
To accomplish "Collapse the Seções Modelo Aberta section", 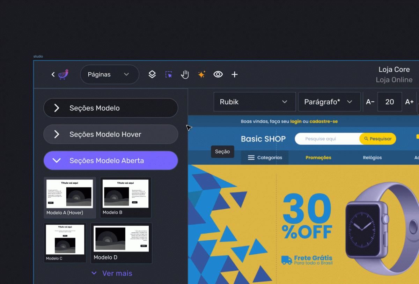I will (111, 161).
